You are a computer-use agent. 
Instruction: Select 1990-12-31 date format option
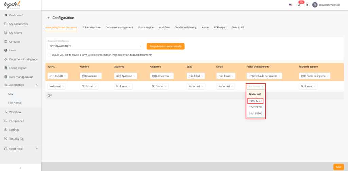pyautogui.click(x=256, y=101)
